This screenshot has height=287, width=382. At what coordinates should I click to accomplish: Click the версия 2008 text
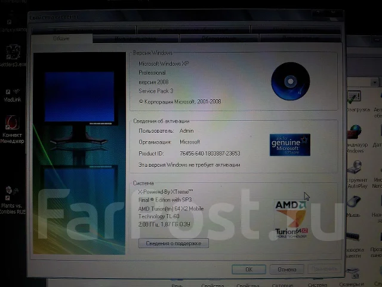coord(153,82)
